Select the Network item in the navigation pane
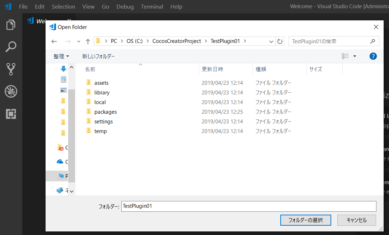This screenshot has width=389, height=235. pyautogui.click(x=62, y=190)
